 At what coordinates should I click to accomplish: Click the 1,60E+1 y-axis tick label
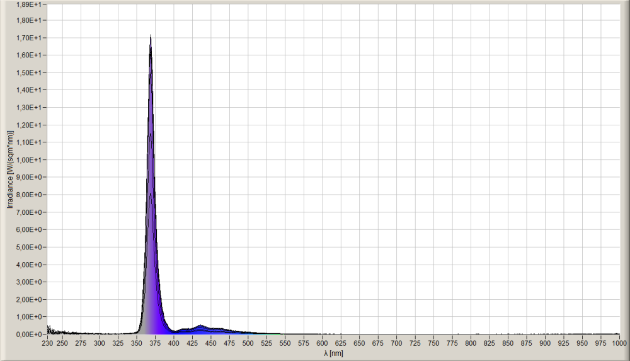29,55
